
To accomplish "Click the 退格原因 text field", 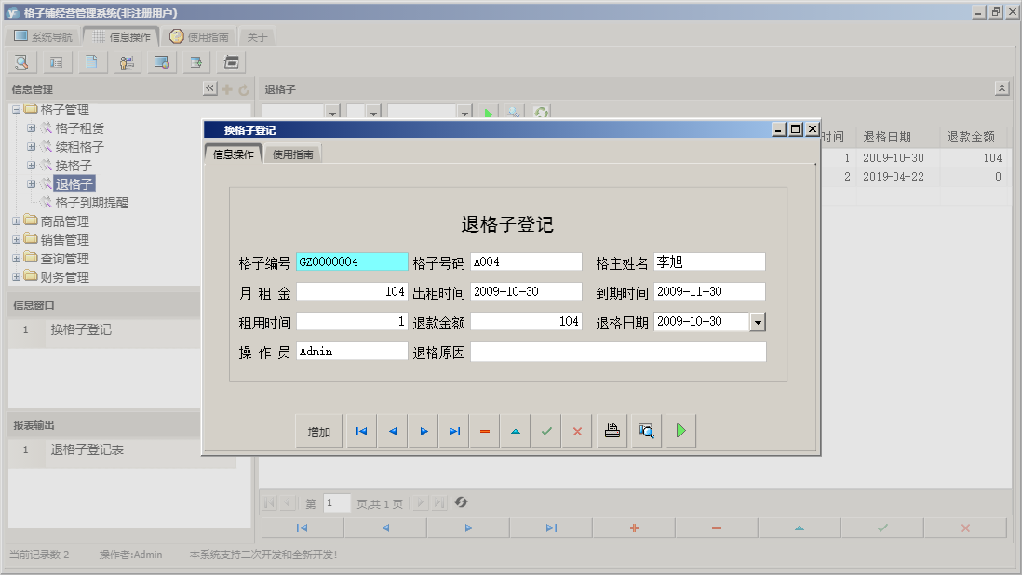I will point(618,352).
